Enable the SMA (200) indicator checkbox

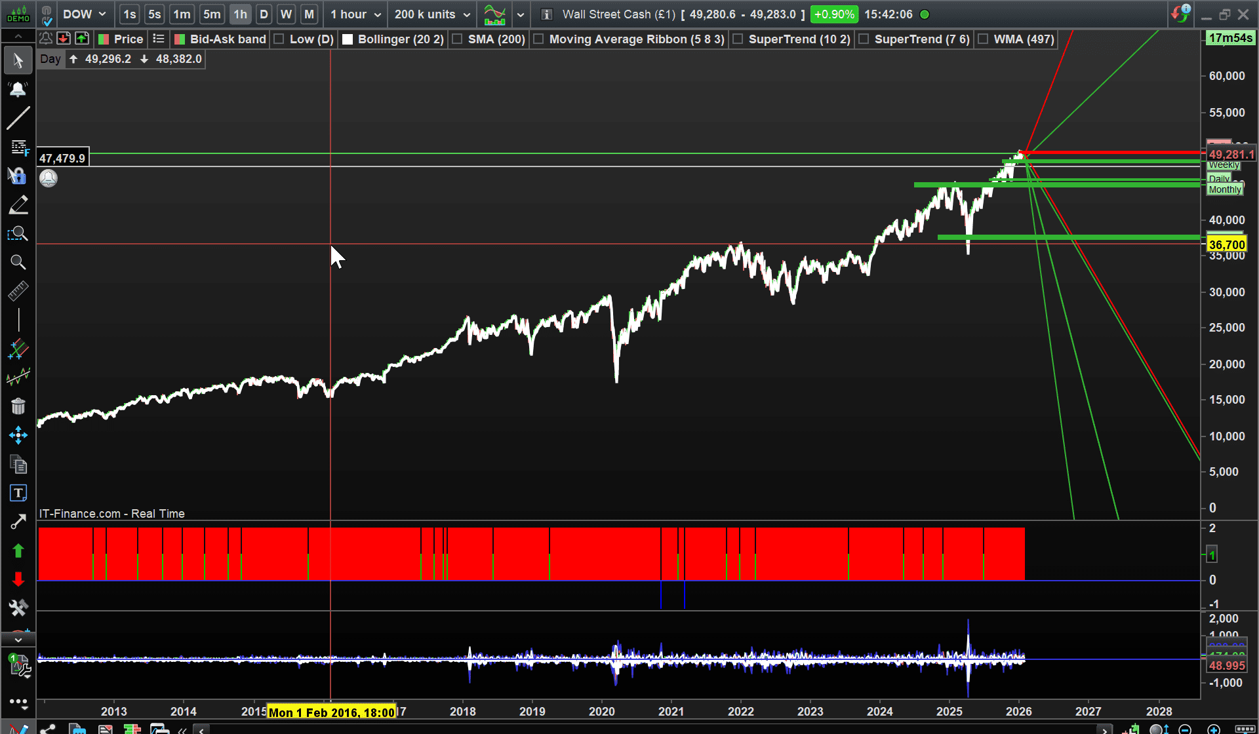pos(458,39)
